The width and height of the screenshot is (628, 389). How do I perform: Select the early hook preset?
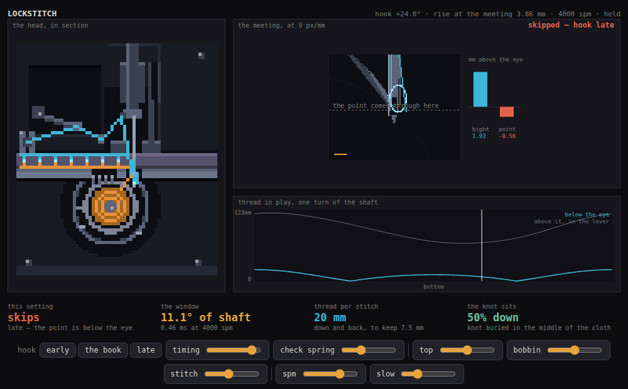(58, 349)
